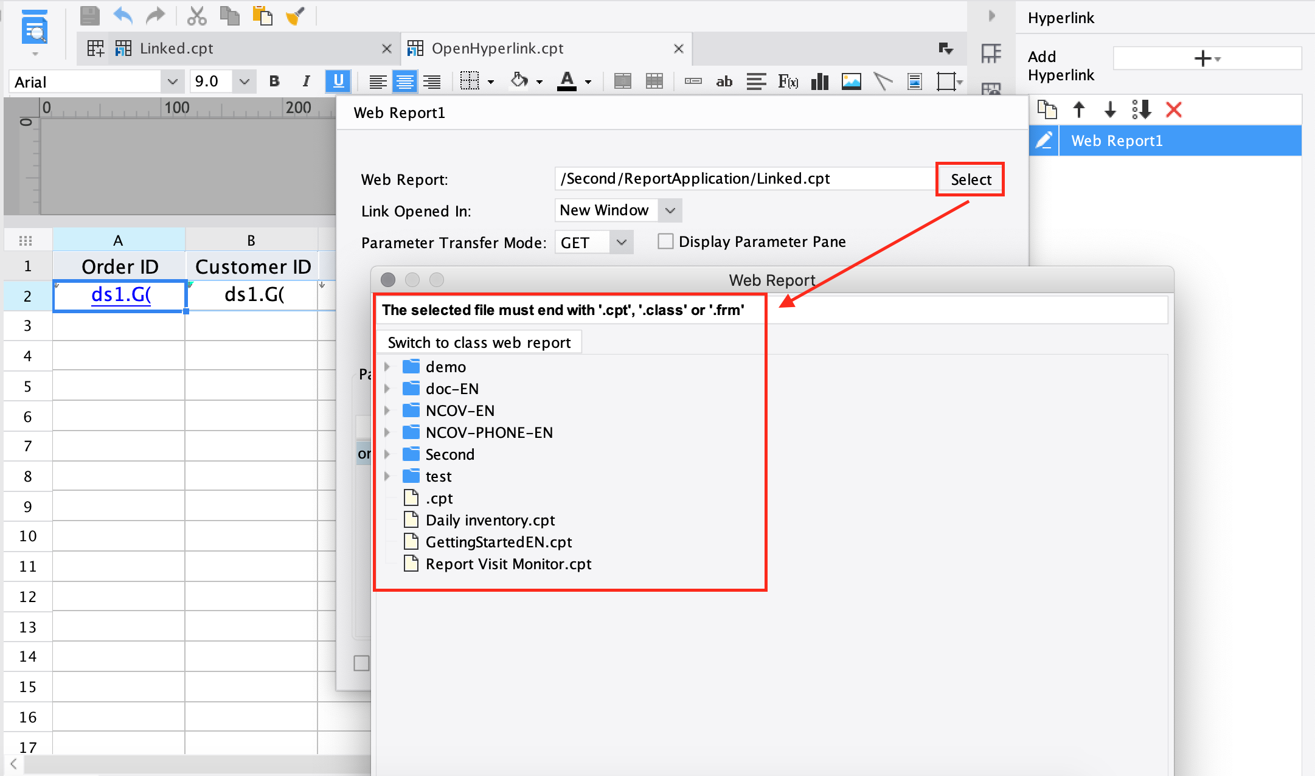This screenshot has height=776, width=1315.
Task: Click the Select button for Web Report path
Action: (970, 179)
